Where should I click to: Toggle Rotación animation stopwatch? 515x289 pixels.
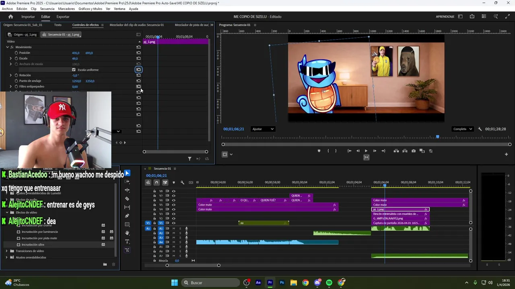[16, 75]
